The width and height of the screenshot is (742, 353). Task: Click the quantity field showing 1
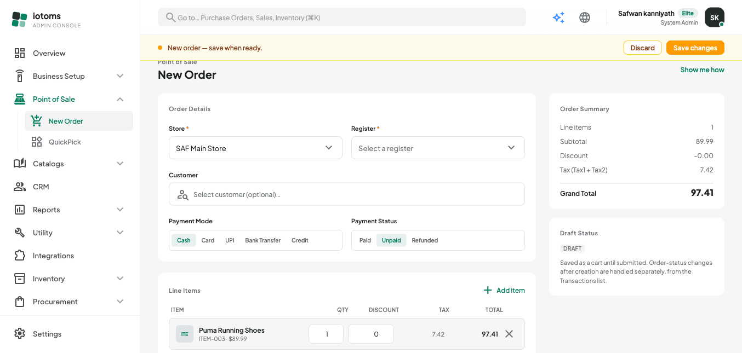pyautogui.click(x=326, y=334)
